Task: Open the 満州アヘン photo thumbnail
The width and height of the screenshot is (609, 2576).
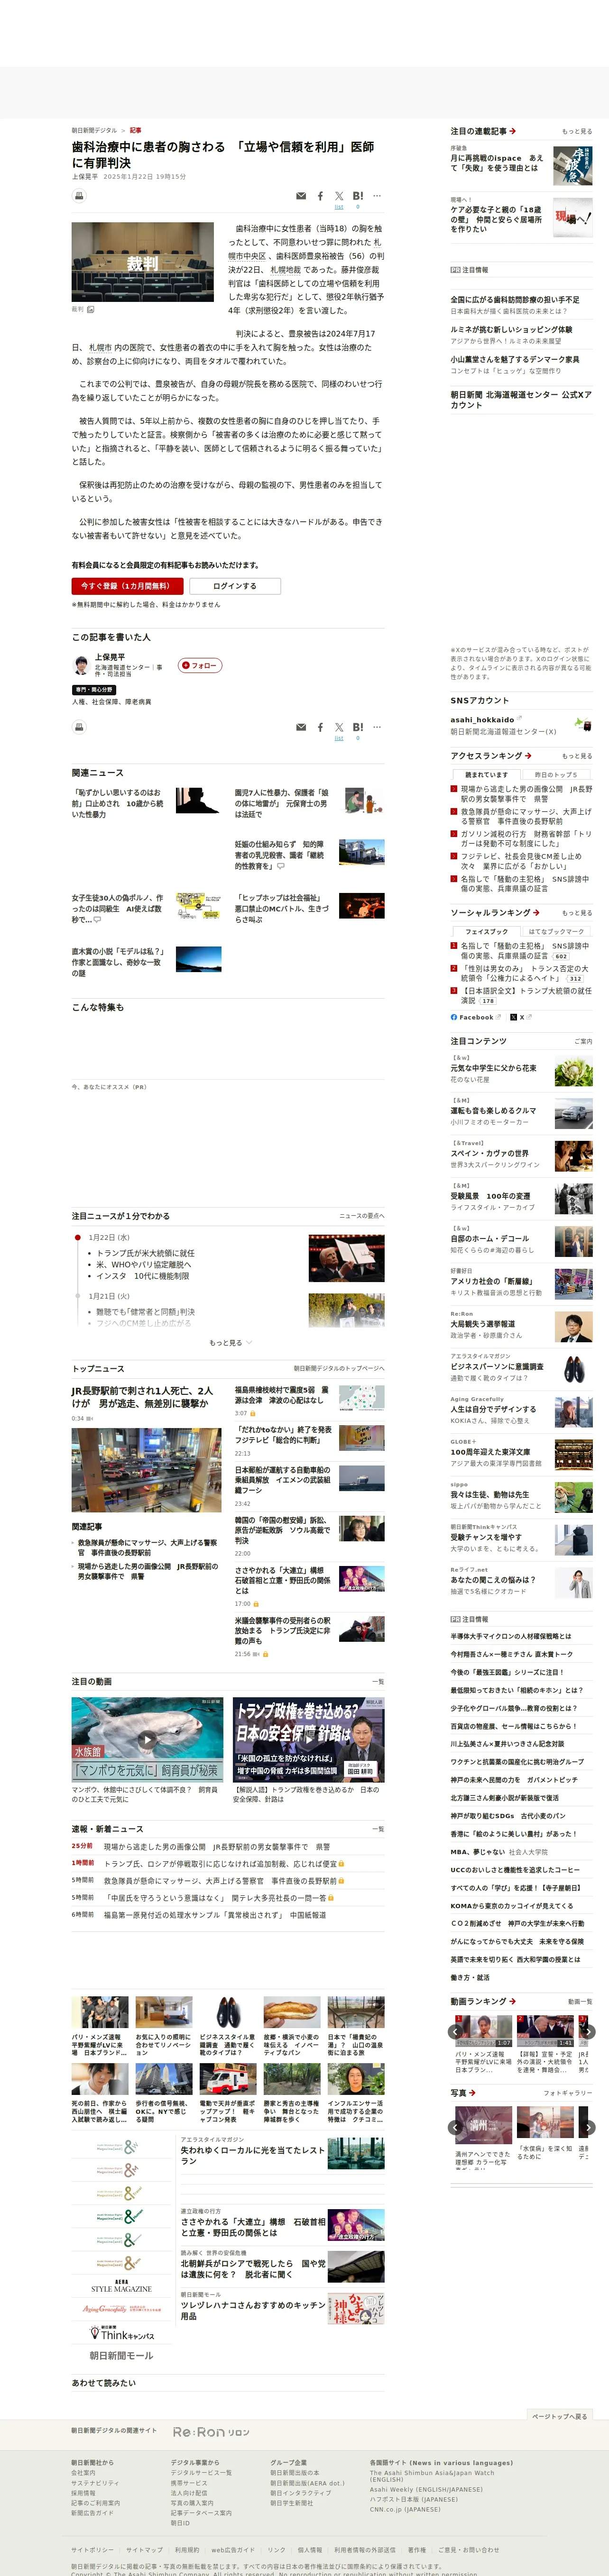Action: click(484, 2125)
